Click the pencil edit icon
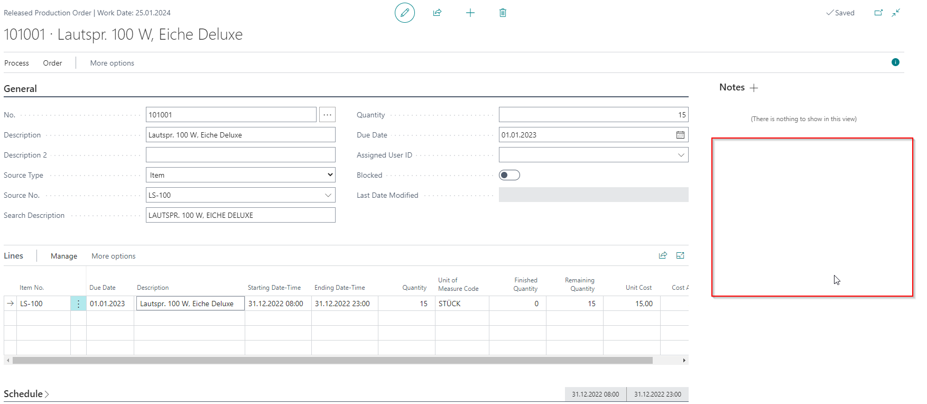 click(405, 13)
